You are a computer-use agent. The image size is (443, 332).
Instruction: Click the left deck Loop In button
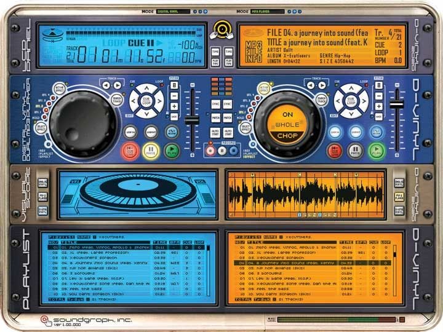coord(130,132)
